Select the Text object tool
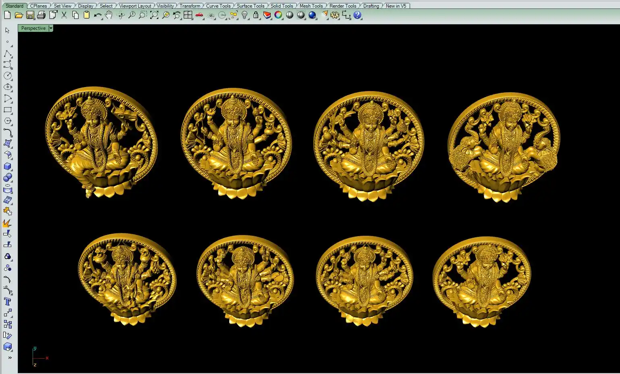Viewport: 620px width, 374px height. (7, 301)
